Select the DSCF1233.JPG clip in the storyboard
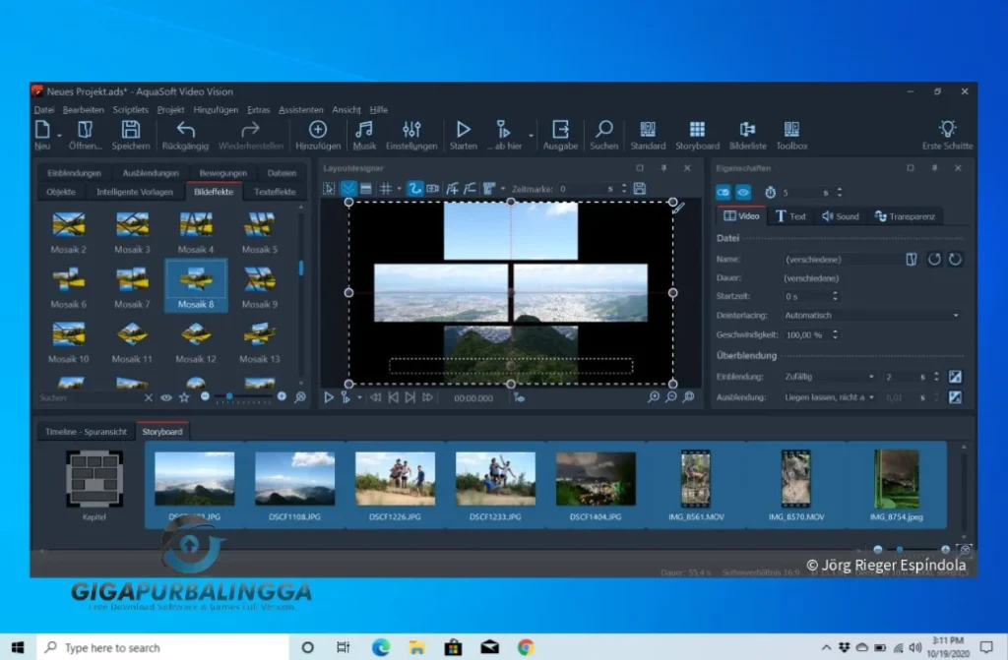The width and height of the screenshot is (1008, 660). (495, 477)
